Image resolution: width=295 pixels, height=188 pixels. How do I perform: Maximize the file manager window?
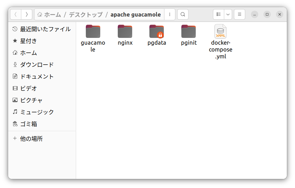pos(267,14)
